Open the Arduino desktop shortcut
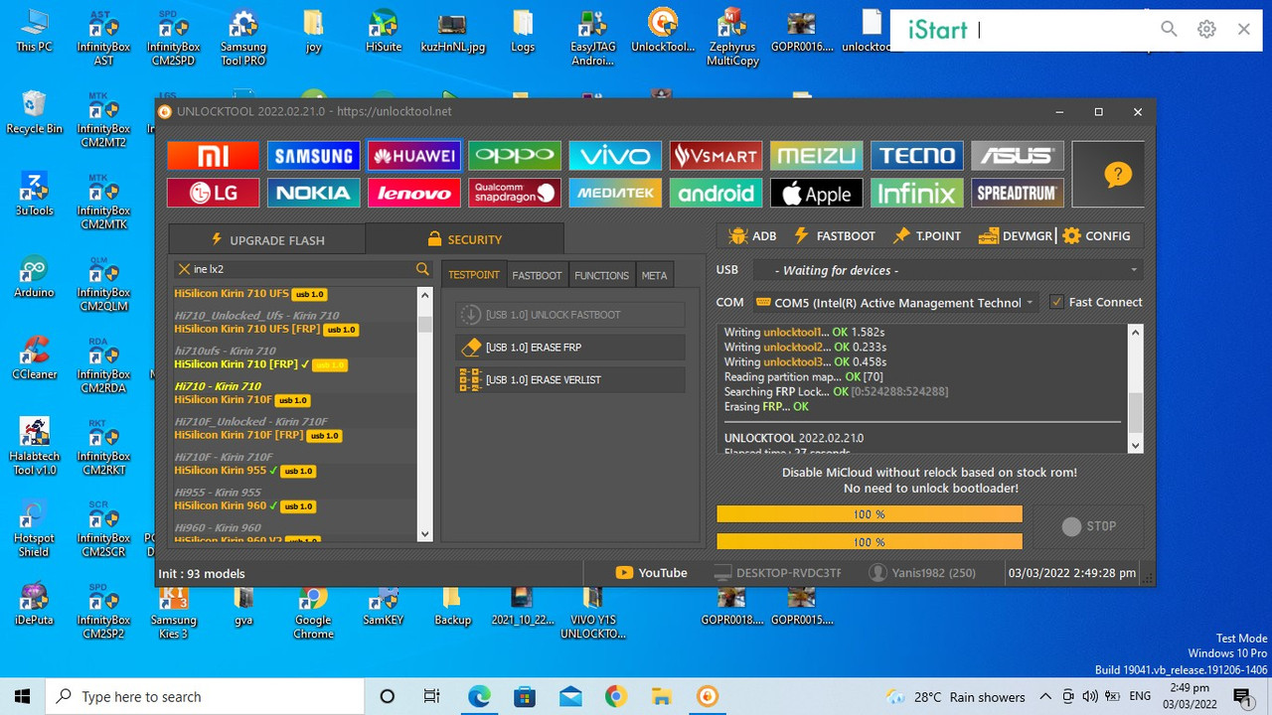This screenshot has height=715, width=1272. point(34,276)
